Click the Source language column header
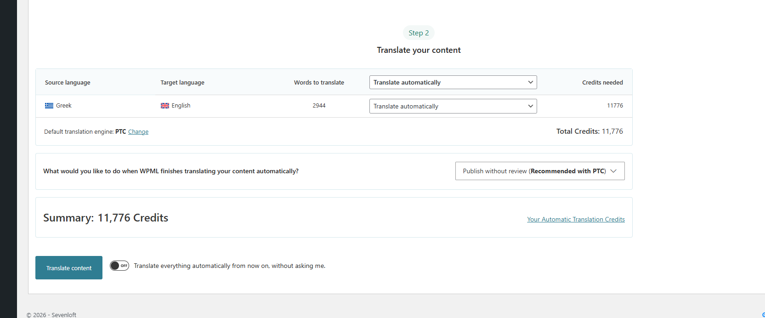This screenshot has width=765, height=318. 68,83
